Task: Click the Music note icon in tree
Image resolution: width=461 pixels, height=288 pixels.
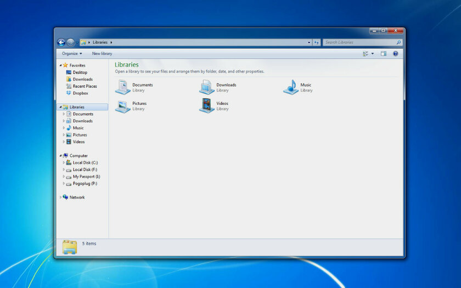Action: tap(69, 128)
